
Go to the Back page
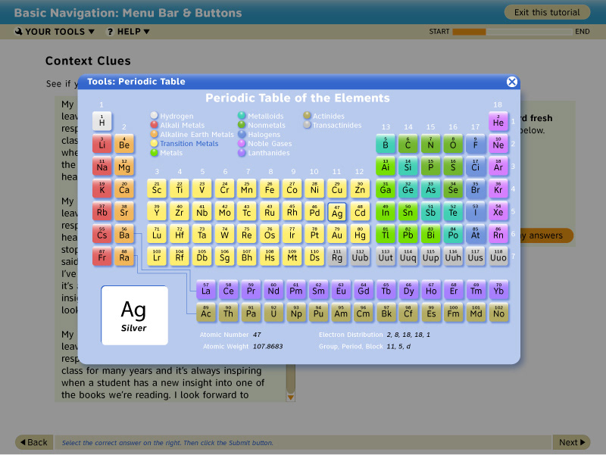33,442
